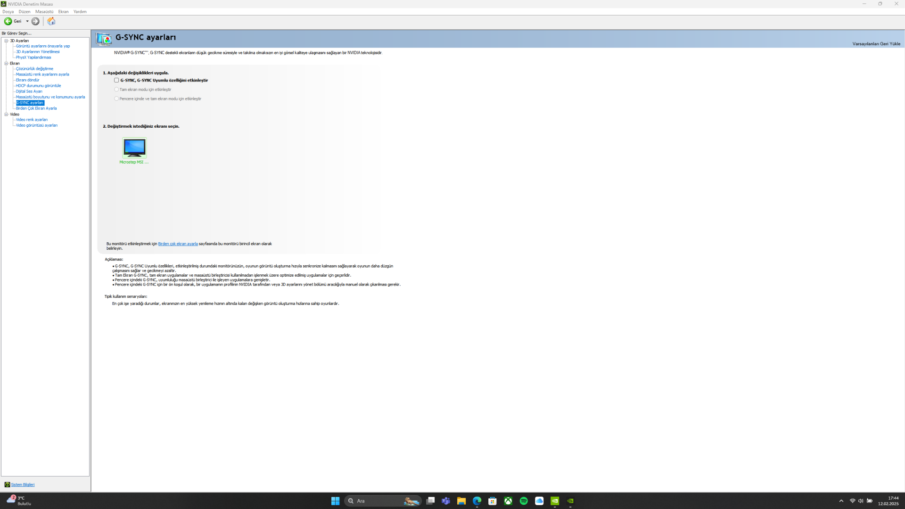Collapse the Ekran tree node

[x=6, y=63]
